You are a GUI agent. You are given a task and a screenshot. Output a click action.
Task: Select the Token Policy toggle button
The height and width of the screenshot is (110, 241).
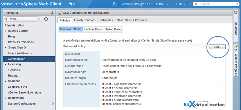[x=114, y=29]
